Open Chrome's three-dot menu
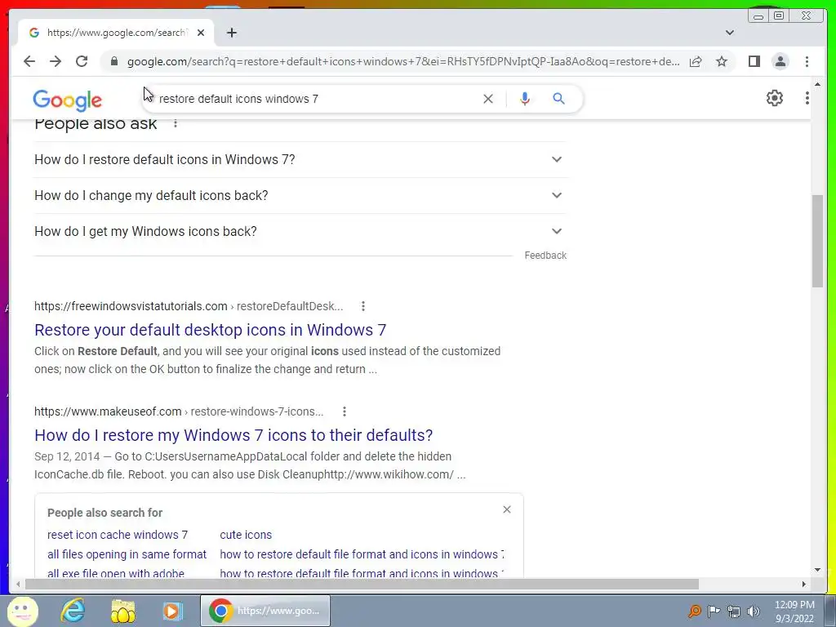The height and width of the screenshot is (627, 836). 807,61
